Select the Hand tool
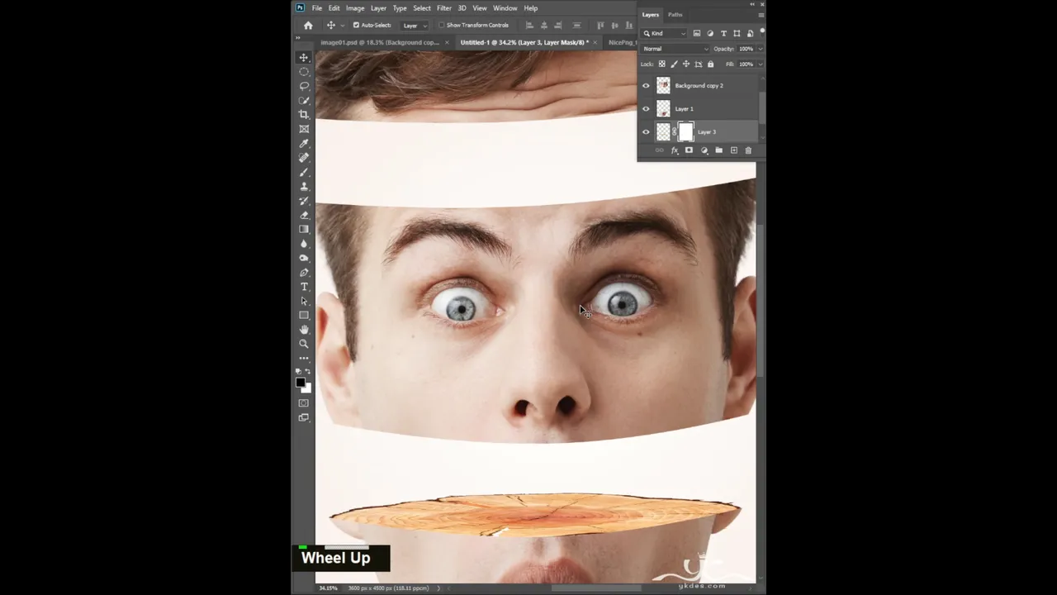1057x595 pixels. [304, 330]
